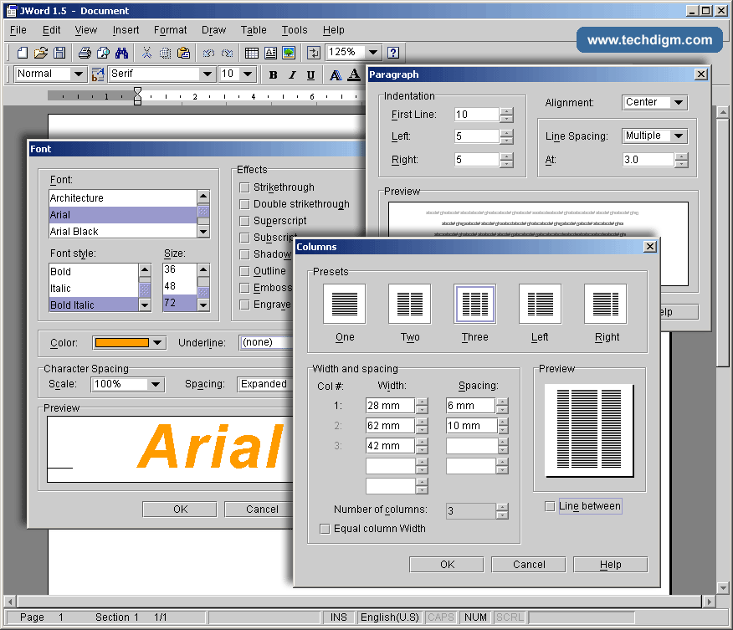Viewport: 733px width, 630px height.
Task: Click the Print icon in toolbar
Action: [x=85, y=53]
